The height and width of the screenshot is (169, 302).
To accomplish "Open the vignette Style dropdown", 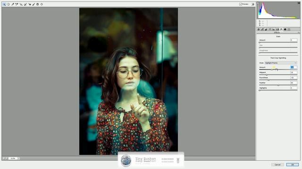I will tap(280, 63).
